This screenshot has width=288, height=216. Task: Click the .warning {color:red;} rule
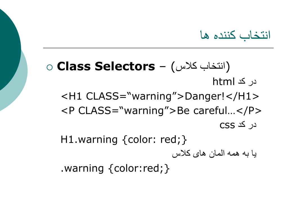[115, 168]
